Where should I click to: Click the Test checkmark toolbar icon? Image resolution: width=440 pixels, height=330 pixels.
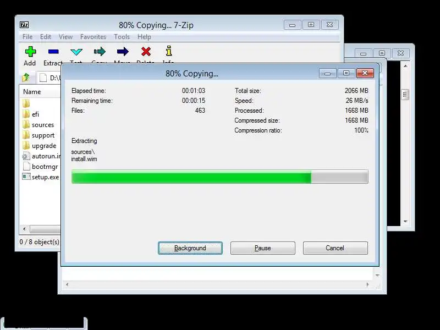pyautogui.click(x=76, y=52)
